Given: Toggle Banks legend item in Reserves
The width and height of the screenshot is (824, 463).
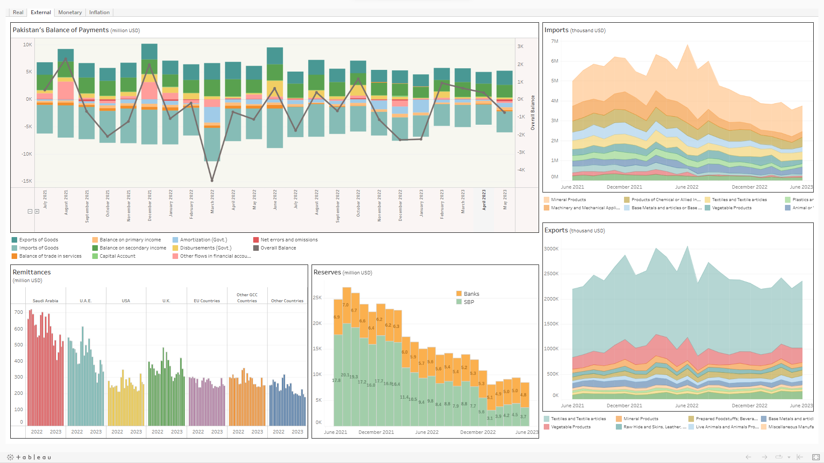Looking at the screenshot, I should 471,294.
